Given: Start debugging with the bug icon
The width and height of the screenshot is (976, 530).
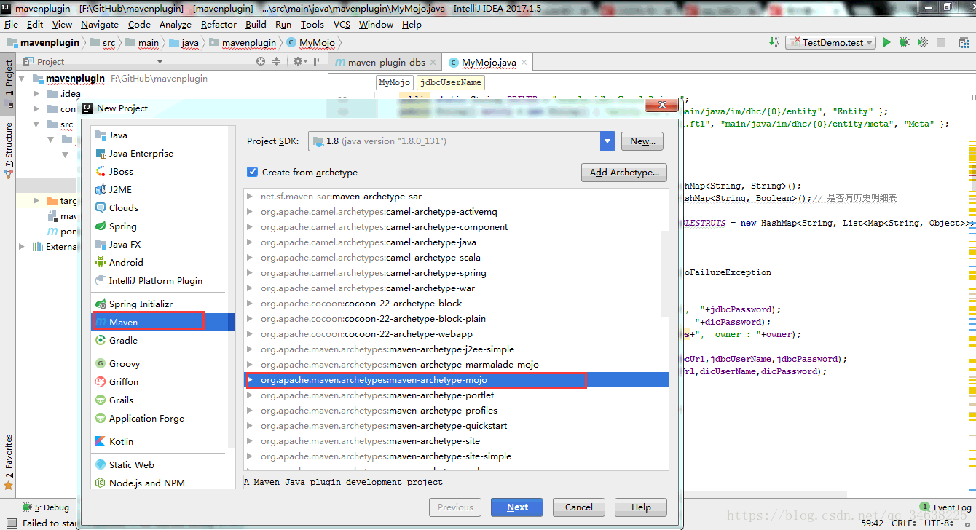Looking at the screenshot, I should click(x=904, y=42).
